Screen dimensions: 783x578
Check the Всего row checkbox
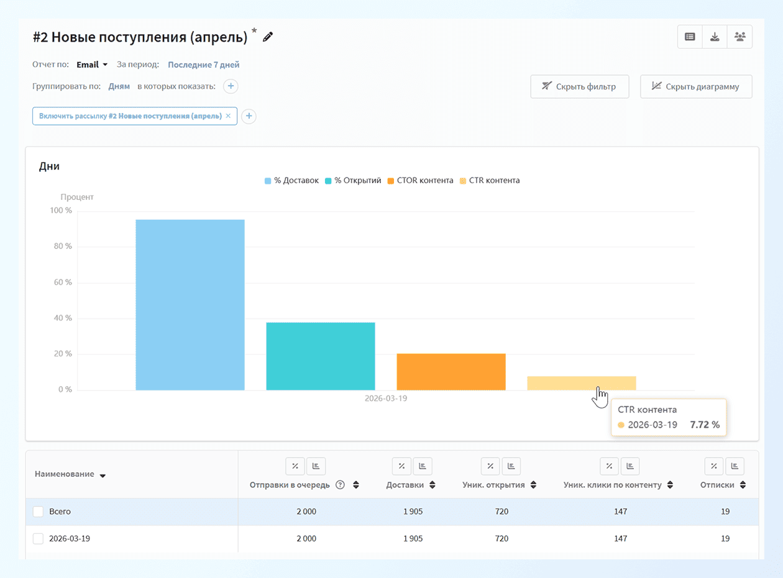click(x=38, y=512)
